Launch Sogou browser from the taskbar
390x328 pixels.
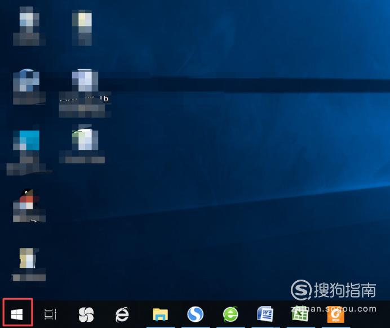(x=195, y=314)
